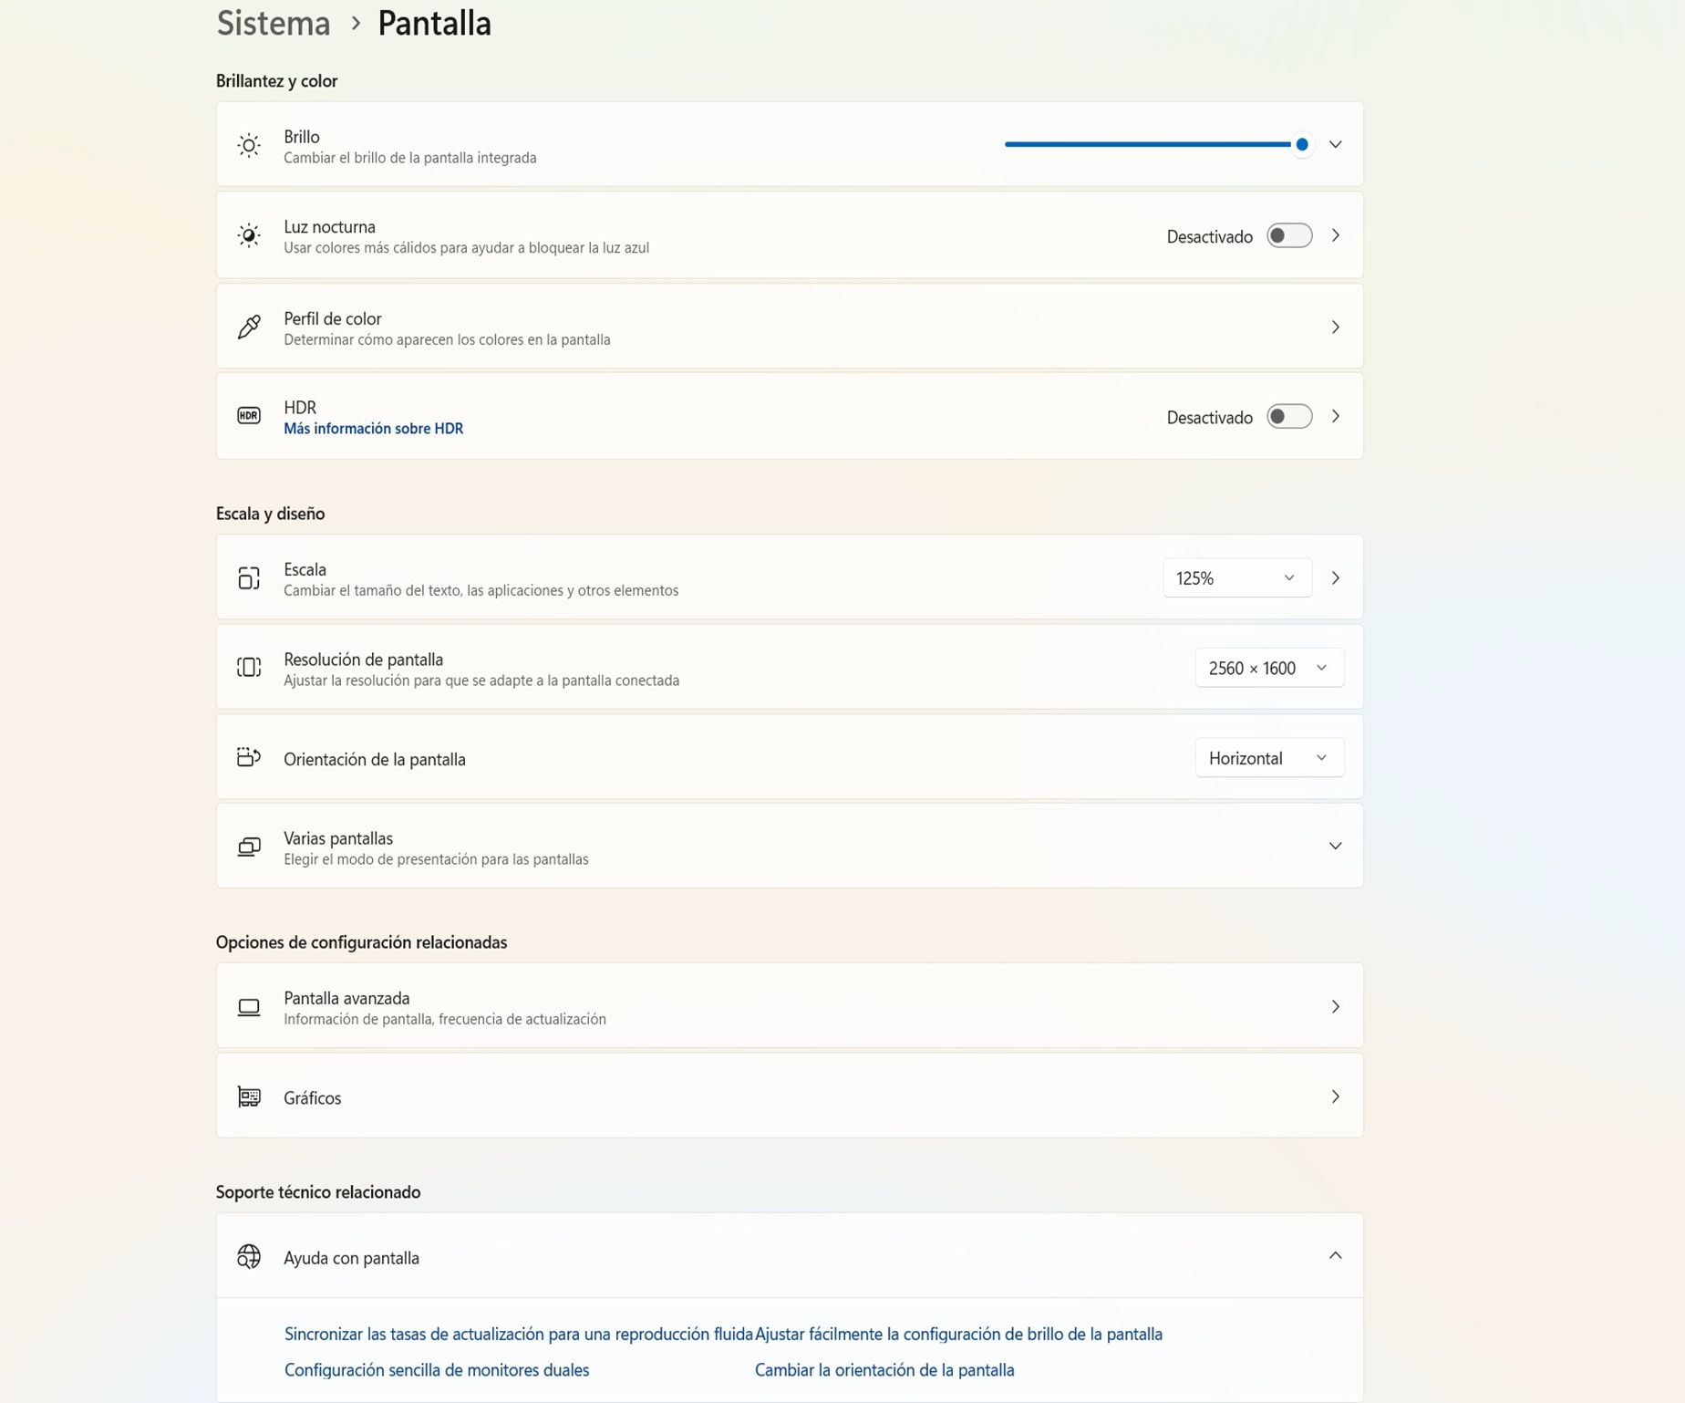Click the Escala resize icon
This screenshot has width=1685, height=1403.
(248, 577)
